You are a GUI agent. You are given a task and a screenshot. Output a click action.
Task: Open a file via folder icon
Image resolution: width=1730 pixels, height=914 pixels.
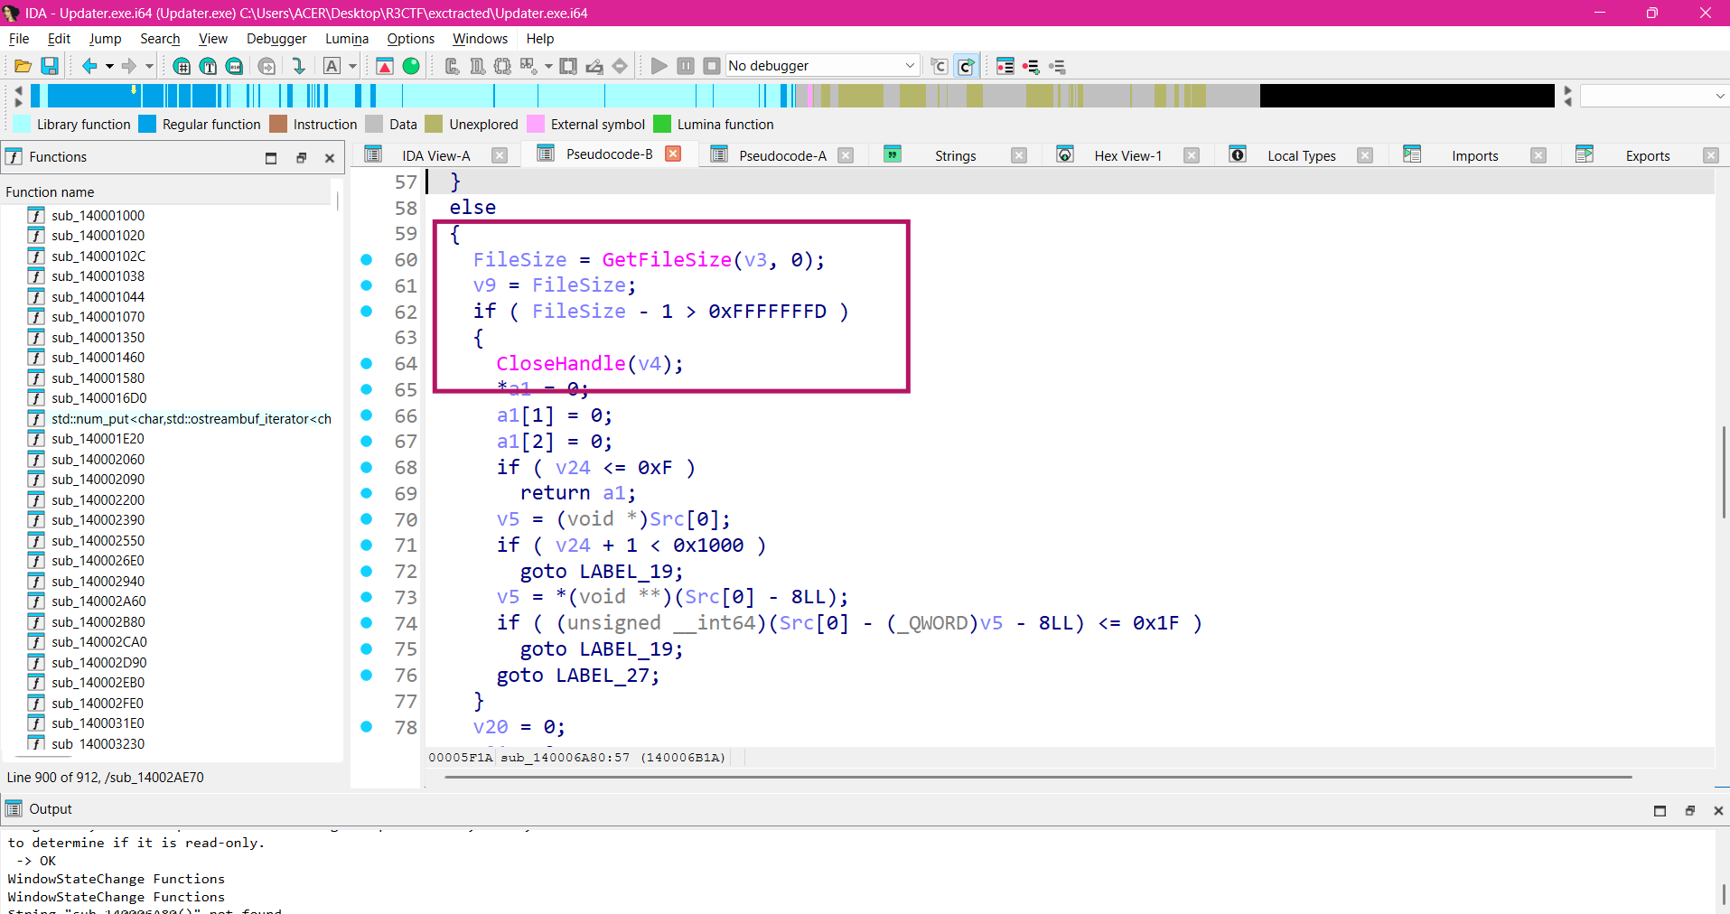[x=23, y=66]
